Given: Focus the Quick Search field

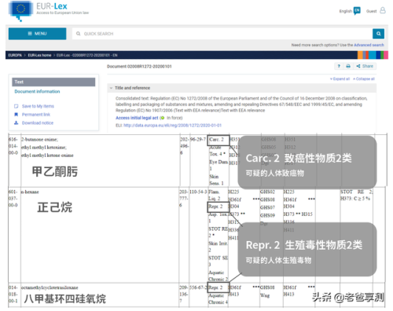Looking at the screenshot, I should [x=222, y=34].
